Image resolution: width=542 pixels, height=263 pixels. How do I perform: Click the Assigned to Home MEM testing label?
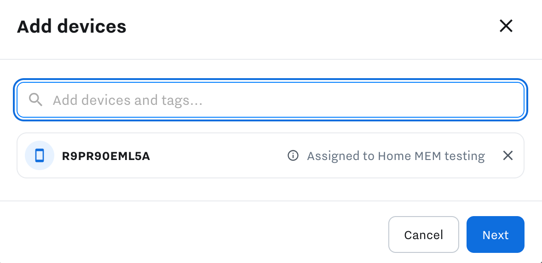[396, 156]
